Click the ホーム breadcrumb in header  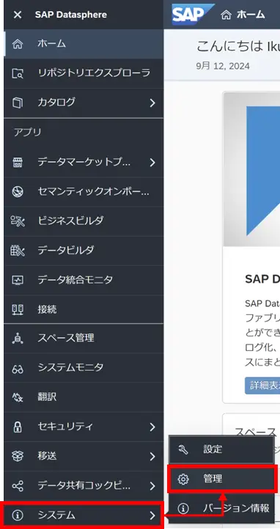(x=250, y=15)
